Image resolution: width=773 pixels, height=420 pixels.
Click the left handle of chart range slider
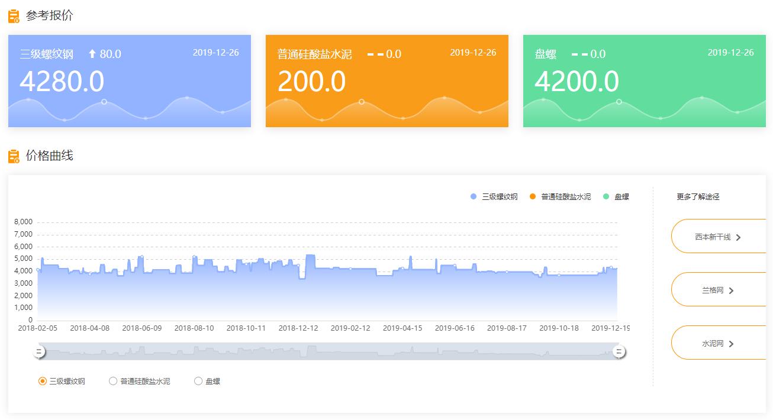39,352
